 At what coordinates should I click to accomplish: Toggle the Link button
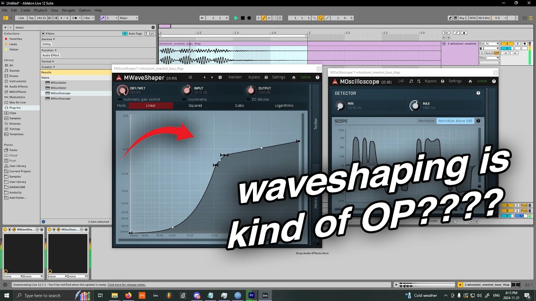(21, 18)
